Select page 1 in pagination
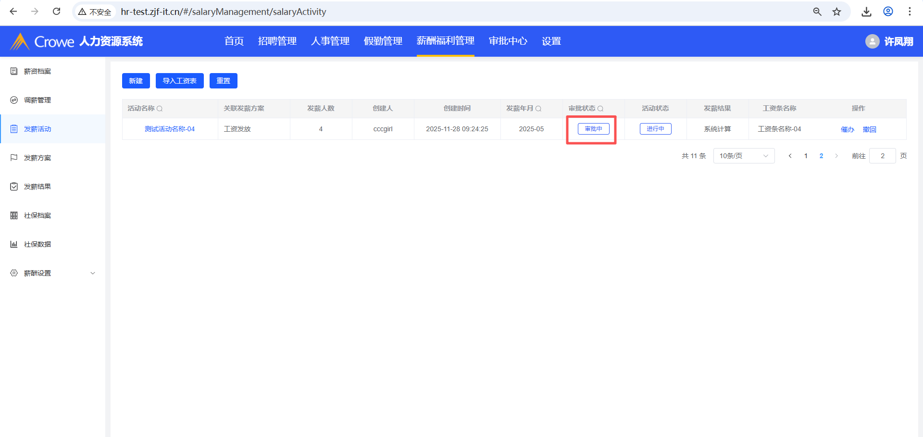The height and width of the screenshot is (437, 923). [806, 156]
